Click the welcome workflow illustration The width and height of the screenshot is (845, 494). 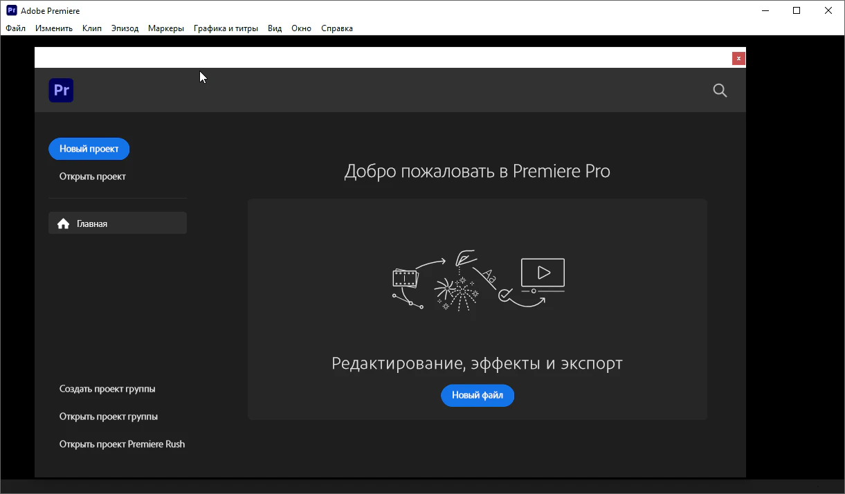(478, 280)
